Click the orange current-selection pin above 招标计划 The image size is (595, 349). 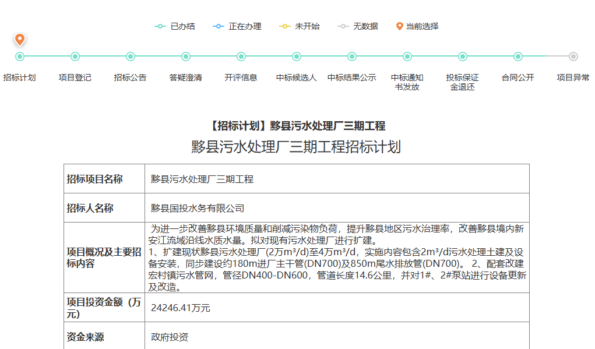(x=20, y=39)
